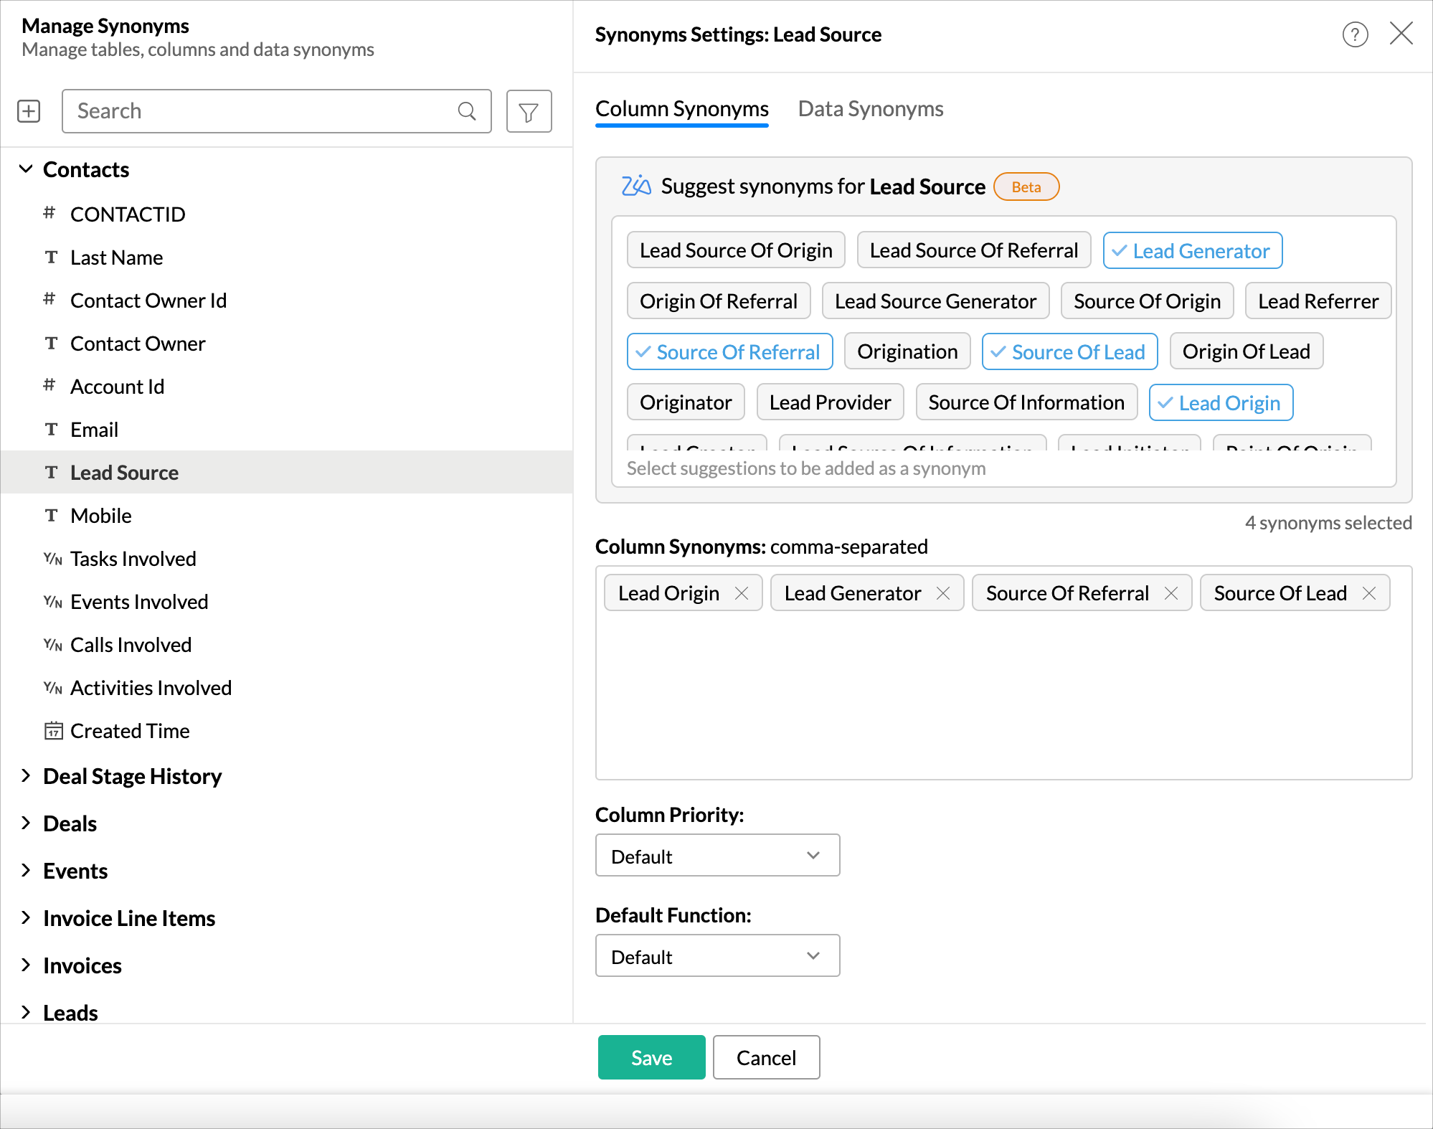1433x1129 pixels.
Task: Expand the Leads section in sidebar
Action: tap(27, 1011)
